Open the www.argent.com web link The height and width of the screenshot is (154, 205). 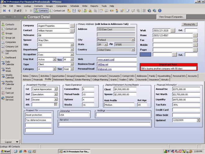106,60
